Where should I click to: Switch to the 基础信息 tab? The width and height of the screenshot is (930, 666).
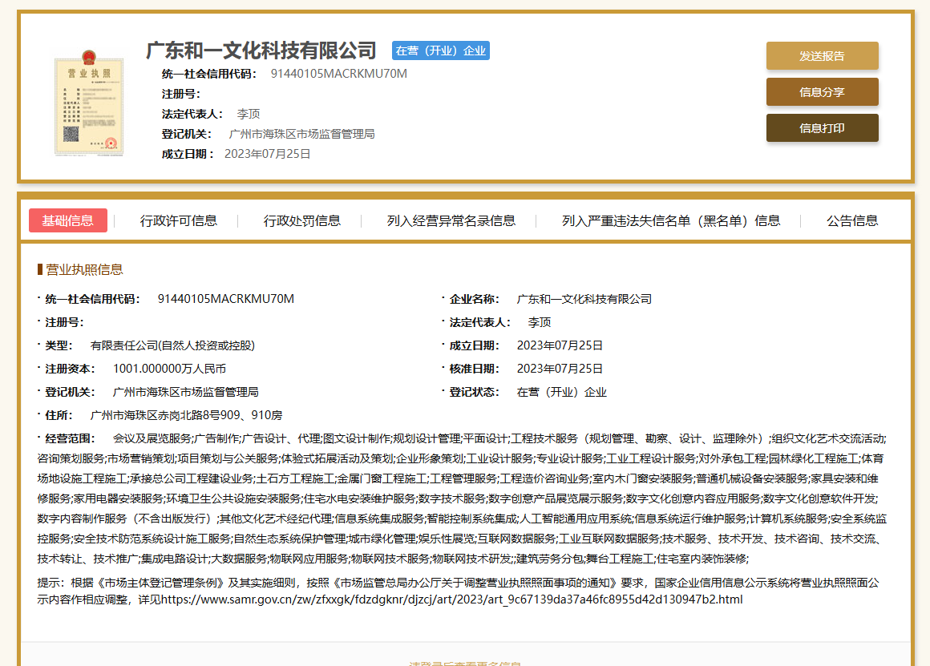(x=67, y=220)
